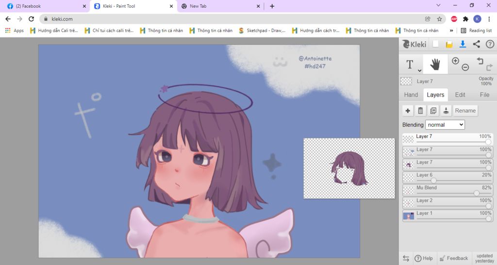Zoom in with the plus magnifier

tap(455, 61)
